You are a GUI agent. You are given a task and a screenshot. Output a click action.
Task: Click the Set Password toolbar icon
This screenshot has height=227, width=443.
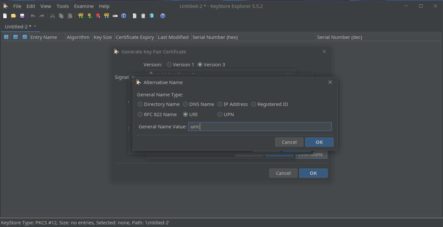115,16
